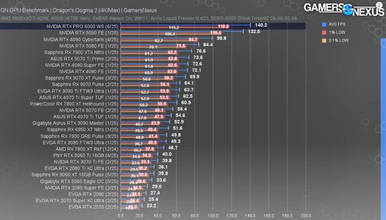Click the NVIDIA RTX 5080 FE label
The image size is (386, 220).
click(89, 46)
